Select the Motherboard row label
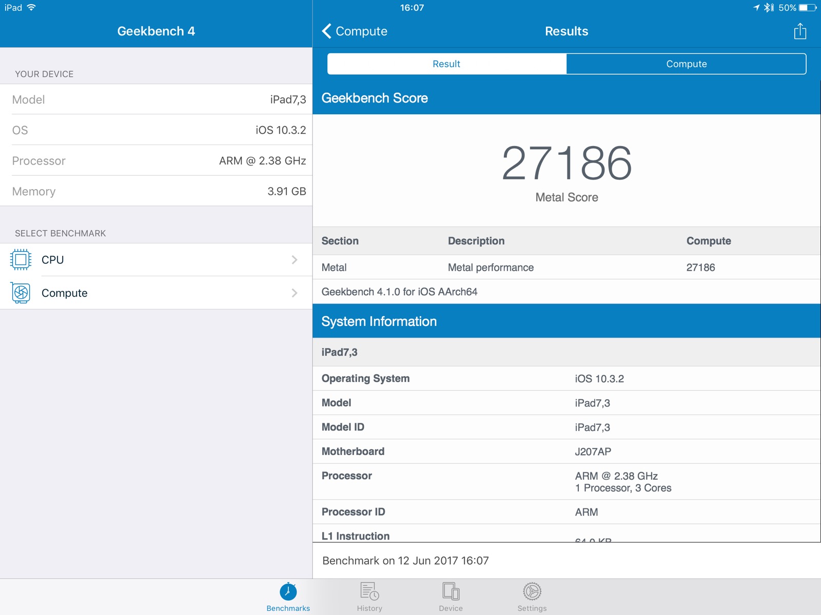821x615 pixels. click(353, 452)
